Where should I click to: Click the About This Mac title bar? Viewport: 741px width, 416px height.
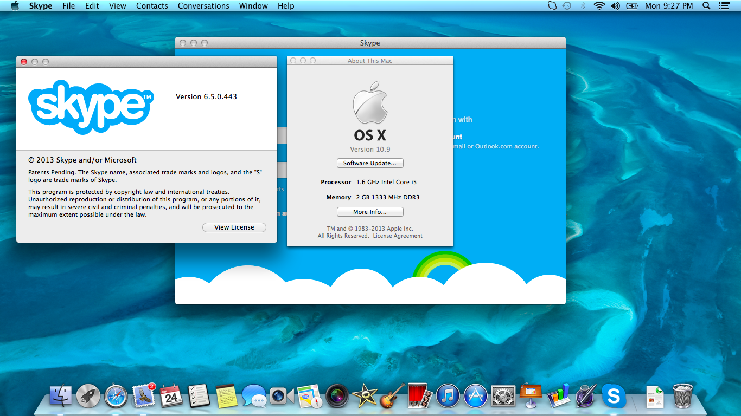coord(370,61)
